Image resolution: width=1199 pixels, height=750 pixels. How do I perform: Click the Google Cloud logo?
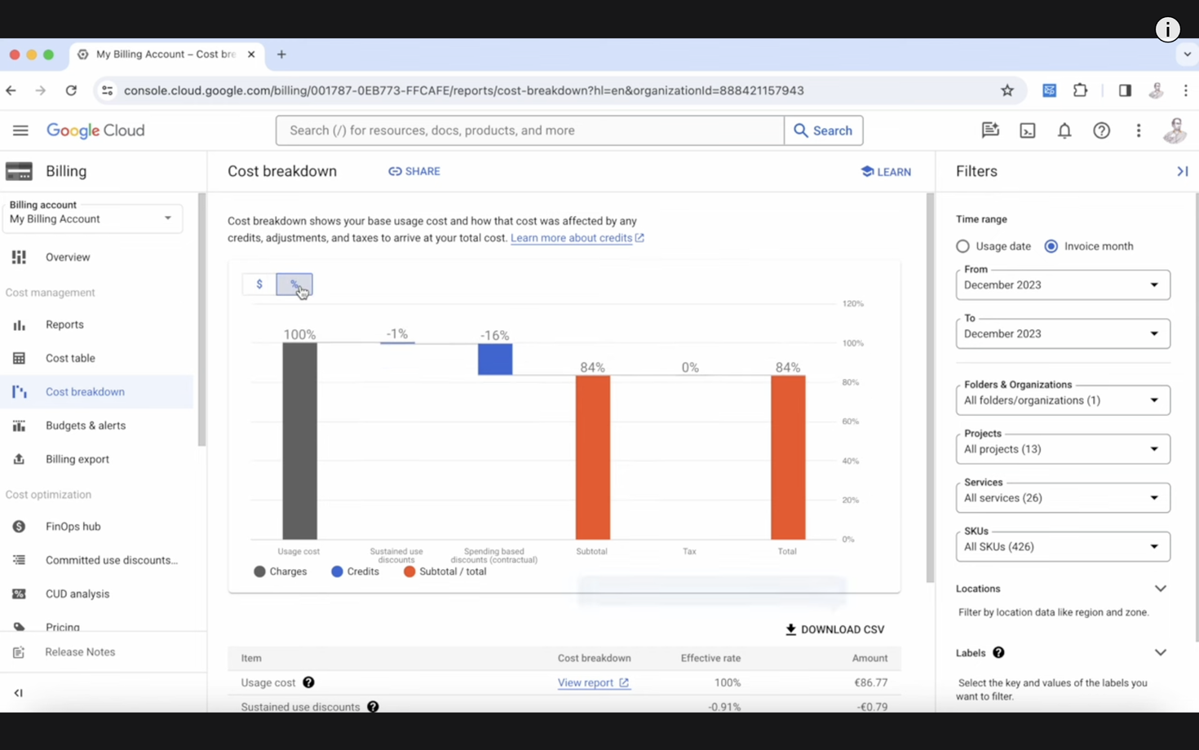pyautogui.click(x=95, y=130)
